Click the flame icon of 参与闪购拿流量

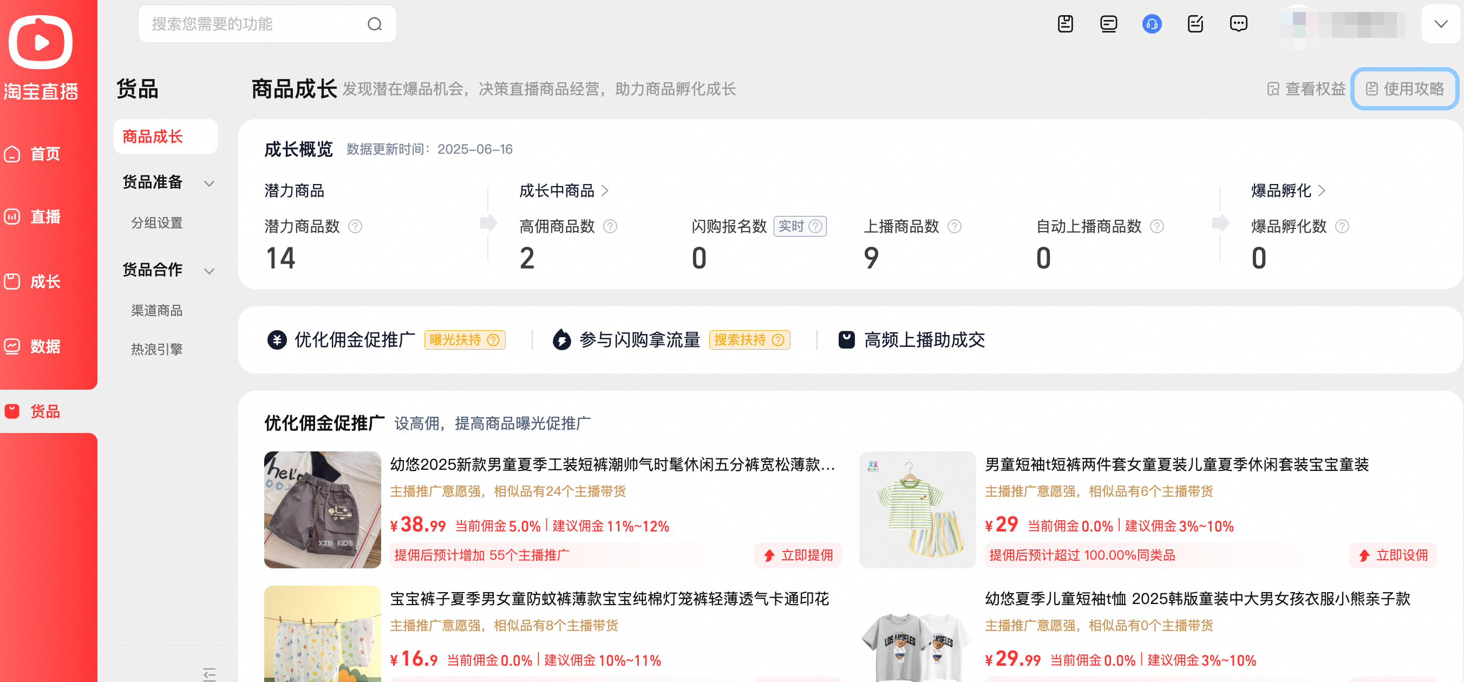tap(561, 340)
